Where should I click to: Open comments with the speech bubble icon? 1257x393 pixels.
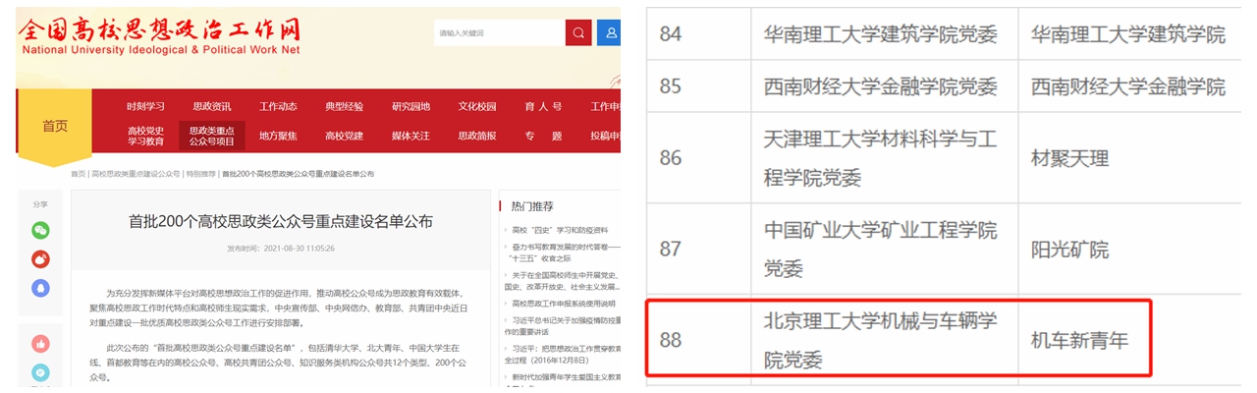40,372
